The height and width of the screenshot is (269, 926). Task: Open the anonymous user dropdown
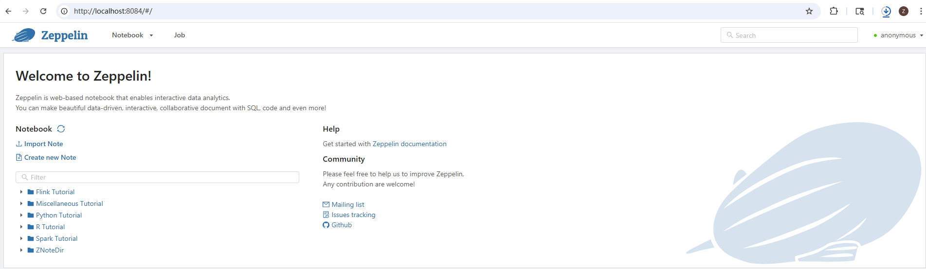(x=898, y=35)
